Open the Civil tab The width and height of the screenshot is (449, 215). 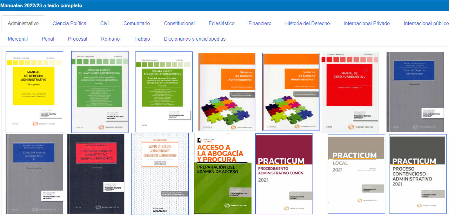(105, 23)
